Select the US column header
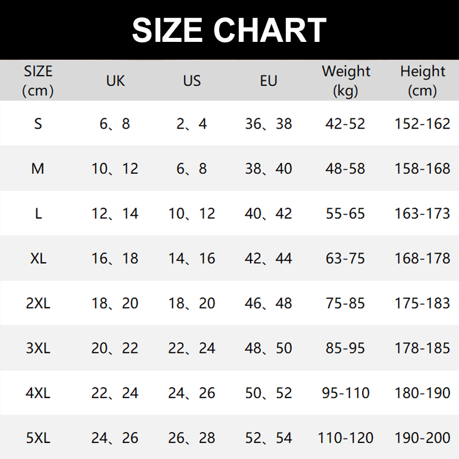 (x=192, y=81)
